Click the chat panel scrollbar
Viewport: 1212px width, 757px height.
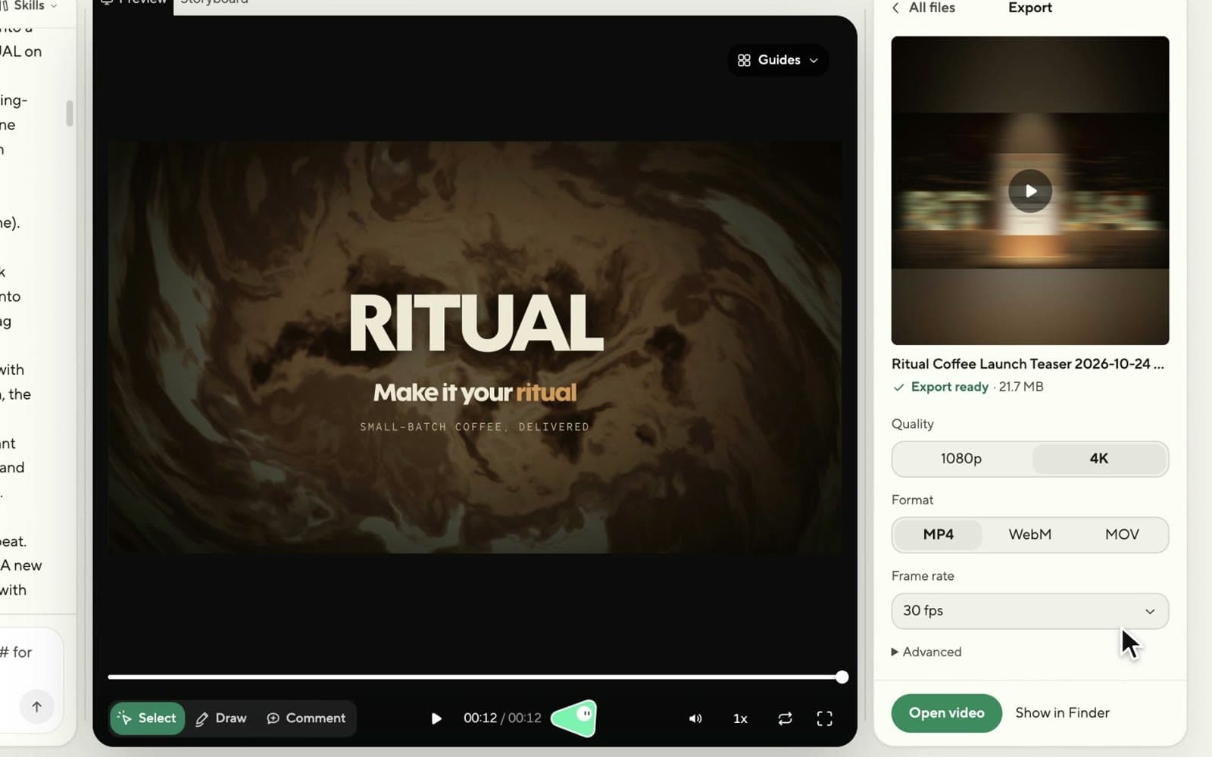pyautogui.click(x=70, y=114)
